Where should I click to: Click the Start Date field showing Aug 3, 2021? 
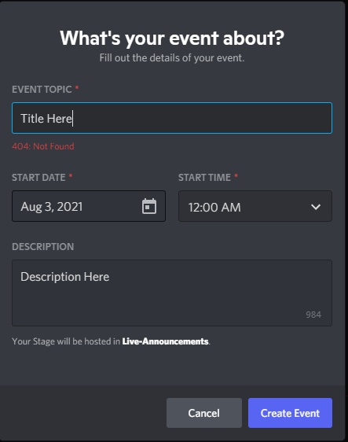(x=89, y=206)
